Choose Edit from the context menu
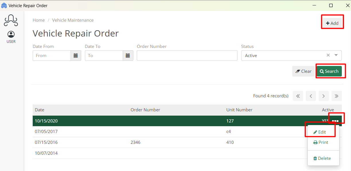This screenshot has height=171, width=351. [320, 132]
